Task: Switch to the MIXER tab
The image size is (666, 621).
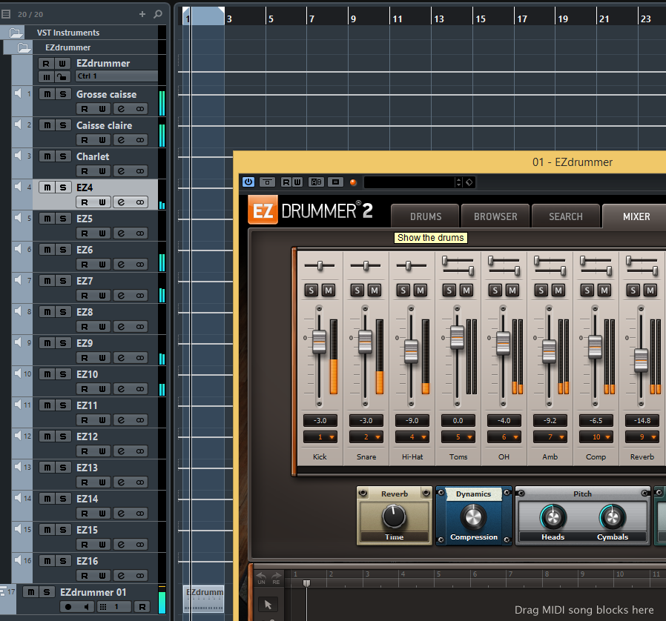Action: 636,216
